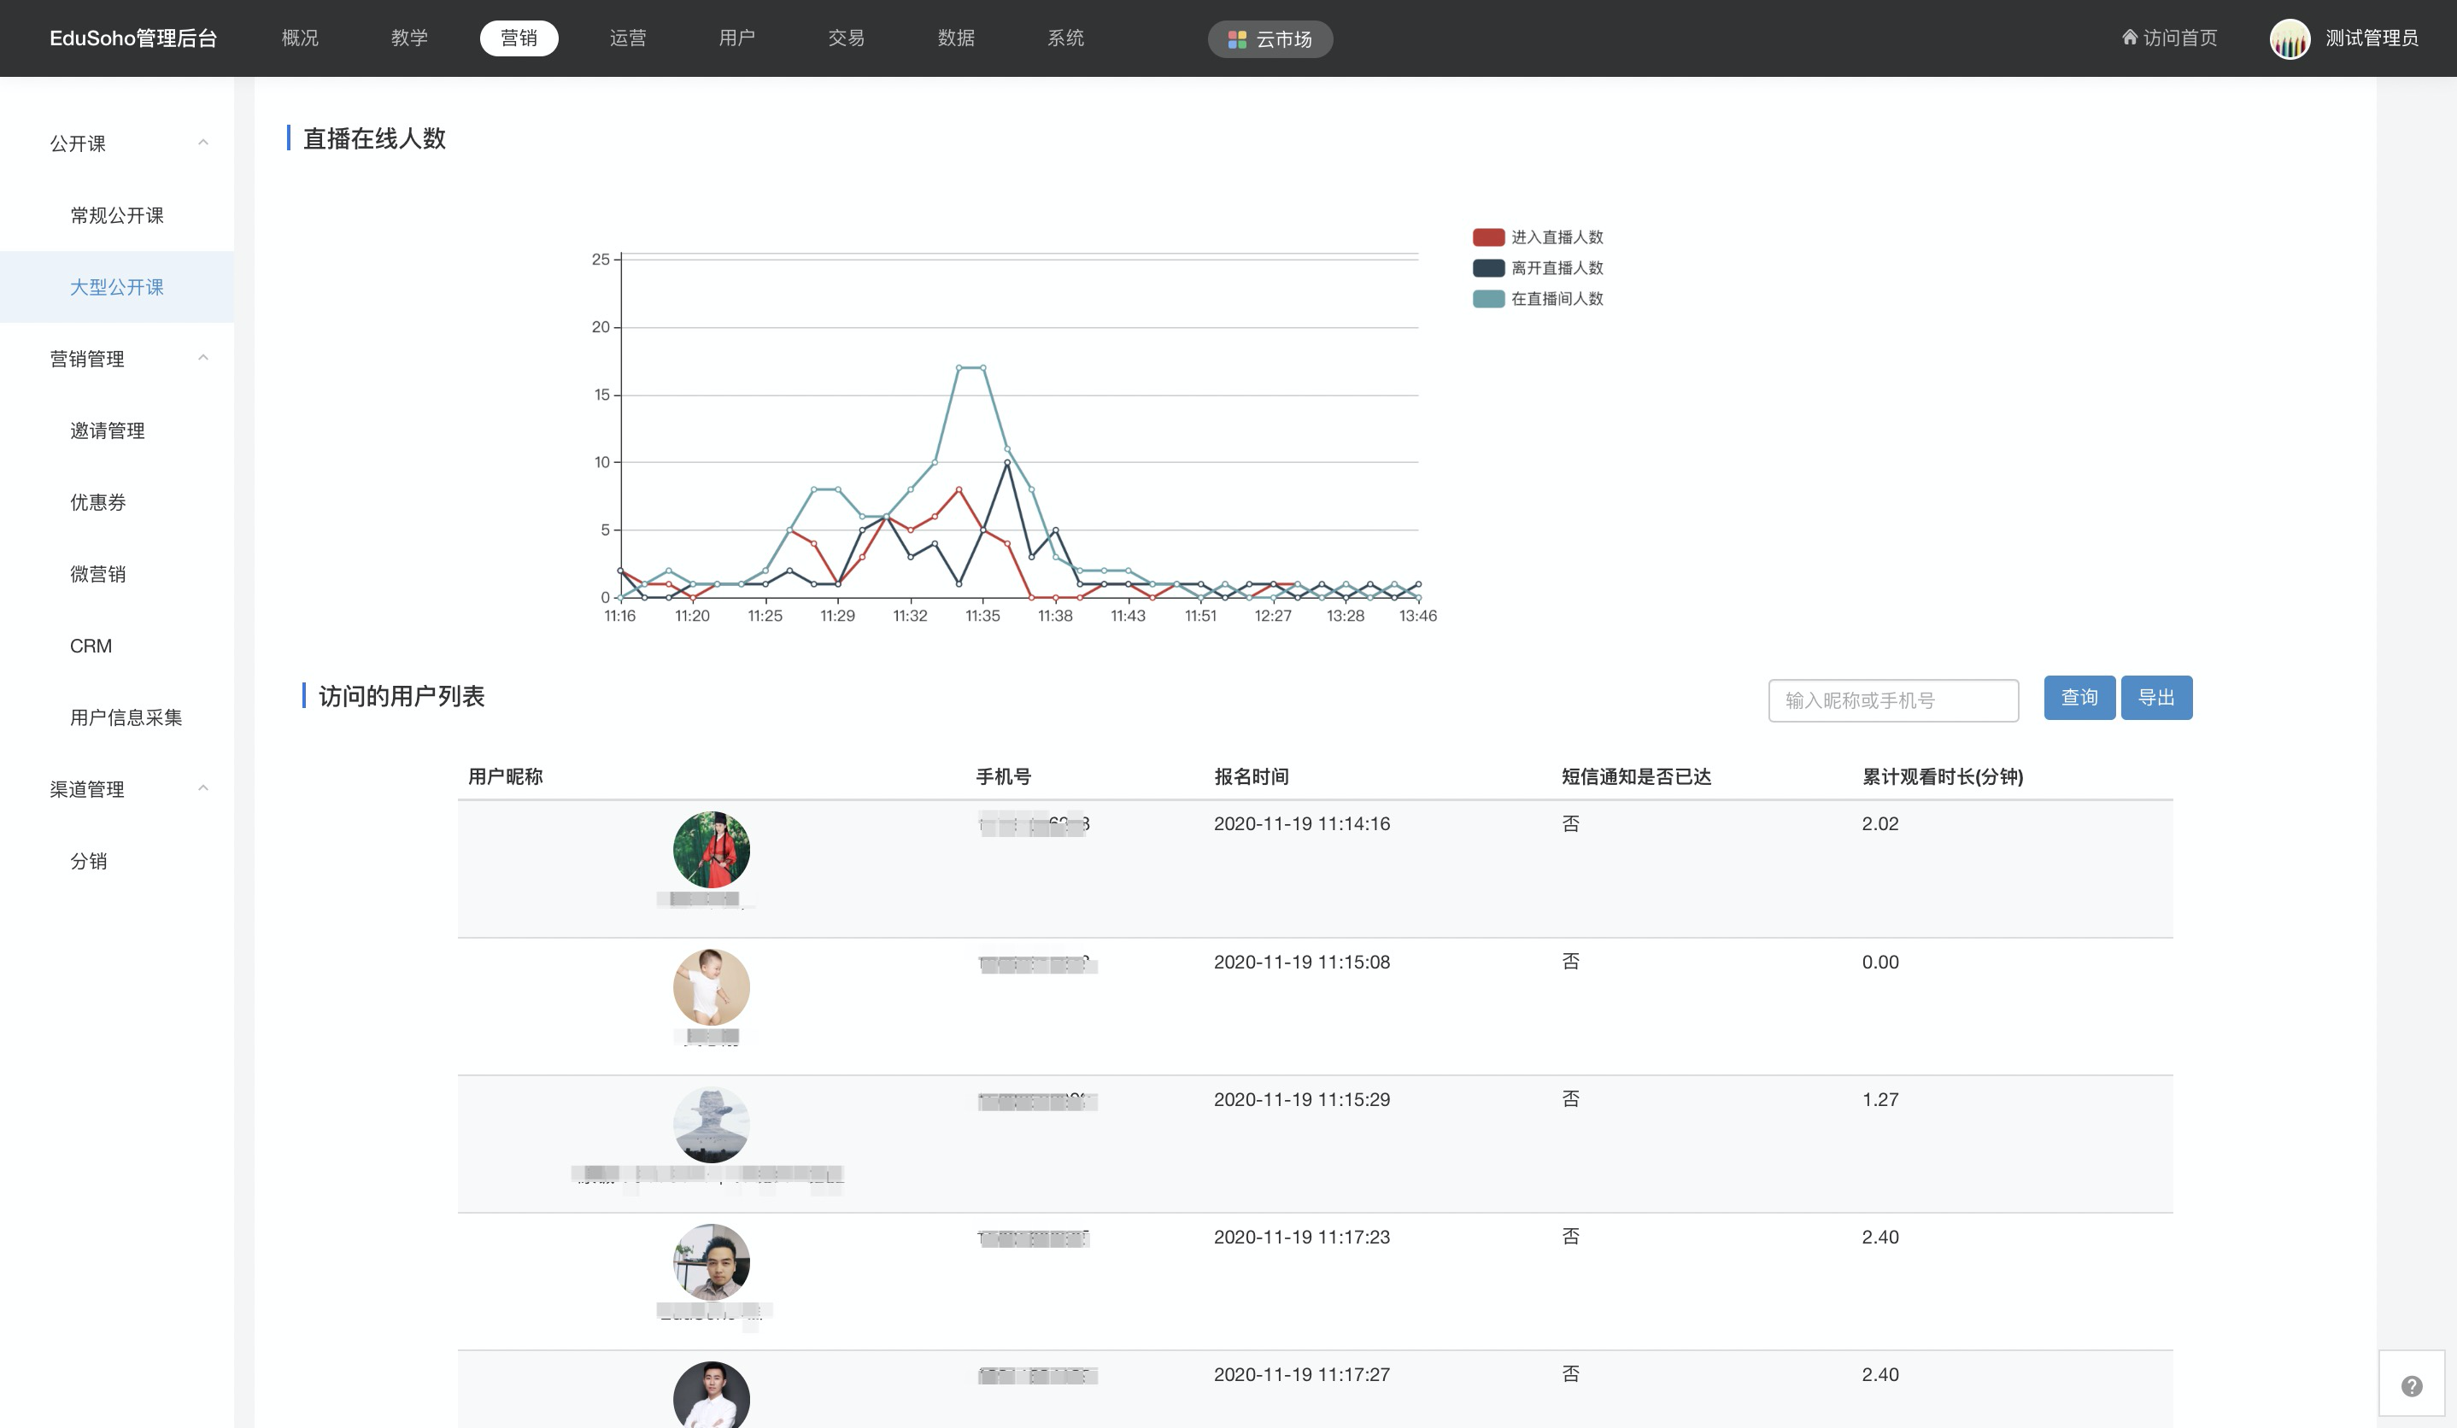Click the 2.02 watch duration cell

coord(1879,822)
